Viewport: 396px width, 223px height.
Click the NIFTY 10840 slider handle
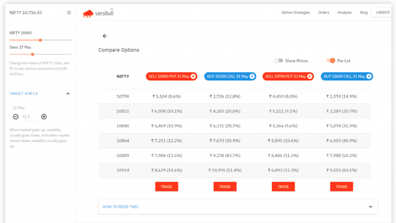40,40
